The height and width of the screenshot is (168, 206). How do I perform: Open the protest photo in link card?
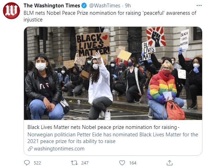[113, 73]
